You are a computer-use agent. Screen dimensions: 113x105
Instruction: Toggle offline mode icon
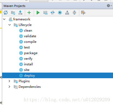pyautogui.click(x=53, y=13)
